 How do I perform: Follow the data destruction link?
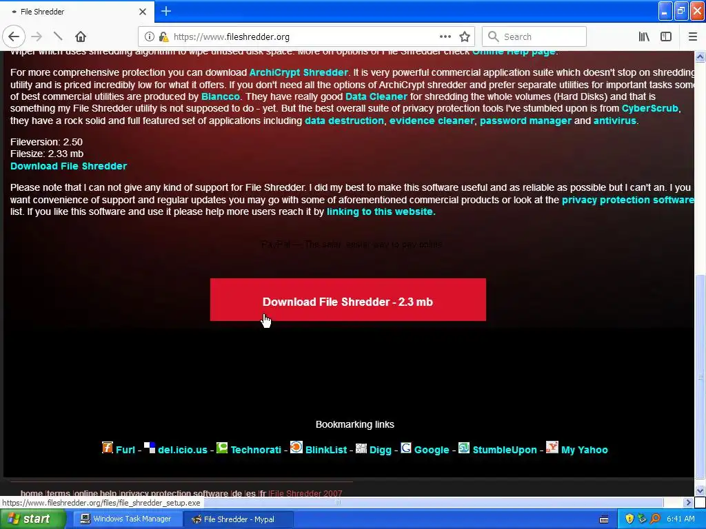coord(344,121)
